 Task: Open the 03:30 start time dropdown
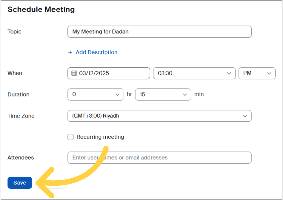(x=194, y=73)
